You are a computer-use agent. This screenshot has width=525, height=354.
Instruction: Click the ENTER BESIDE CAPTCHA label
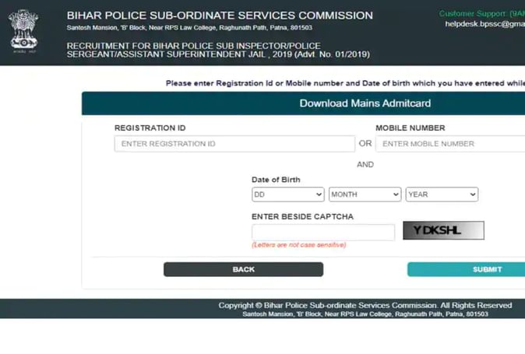point(302,216)
